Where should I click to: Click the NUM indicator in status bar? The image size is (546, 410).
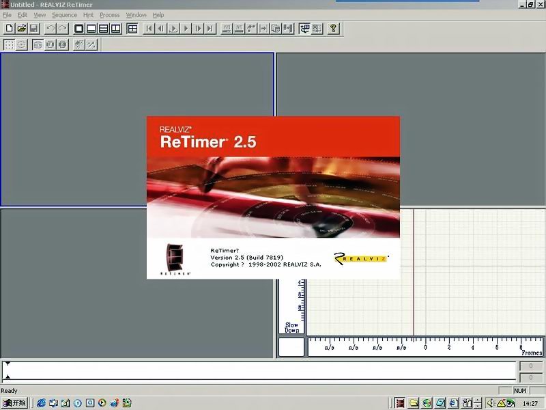click(520, 390)
